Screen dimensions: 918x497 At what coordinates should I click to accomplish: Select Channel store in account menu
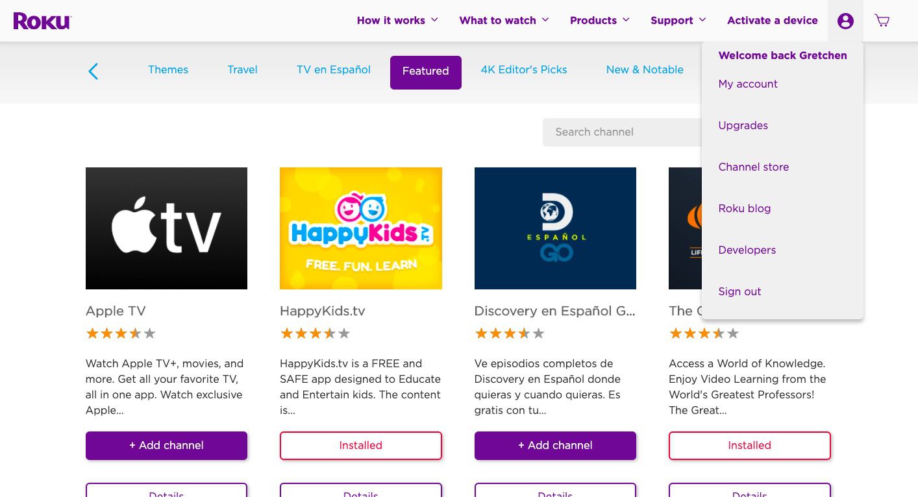tap(754, 167)
